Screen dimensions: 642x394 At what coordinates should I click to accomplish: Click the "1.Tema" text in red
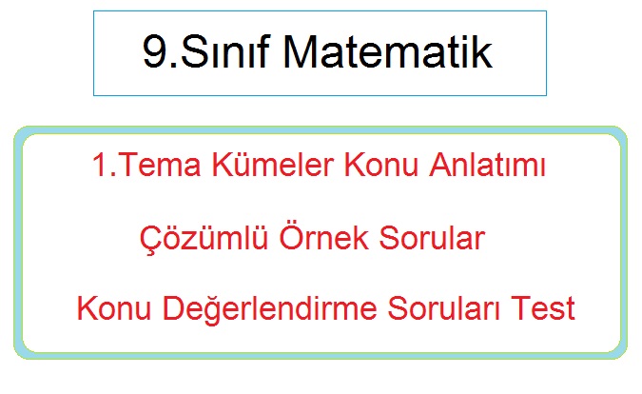(146, 165)
